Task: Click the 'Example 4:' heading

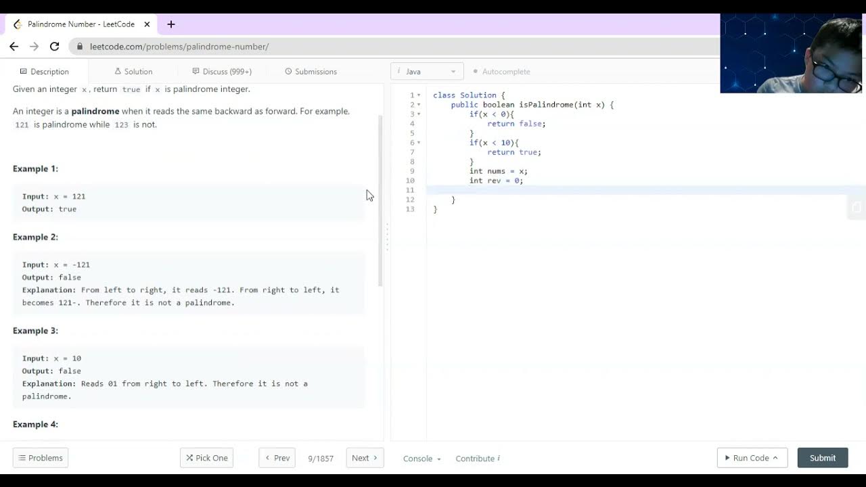Action: tap(35, 425)
